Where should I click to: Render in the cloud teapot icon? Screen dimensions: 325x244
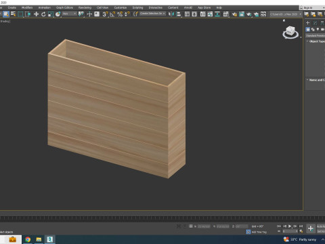tap(256, 14)
